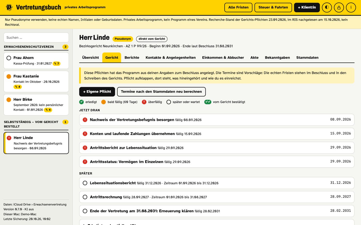Image resolution: width=361 pixels, height=225 pixels.
Task: Expand the Lebenssituationsbericht duty row
Action: tap(217, 183)
